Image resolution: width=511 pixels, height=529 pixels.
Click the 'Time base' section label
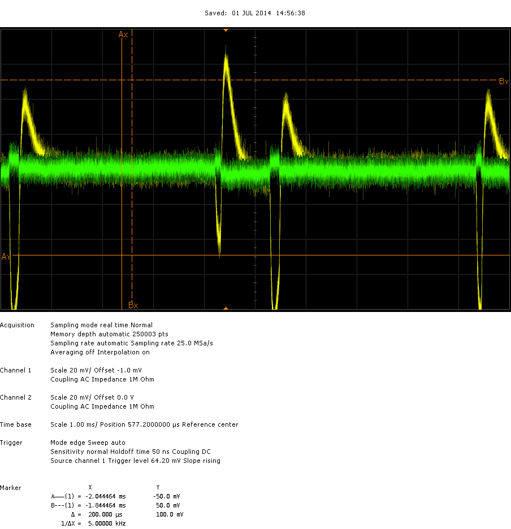pyautogui.click(x=15, y=424)
